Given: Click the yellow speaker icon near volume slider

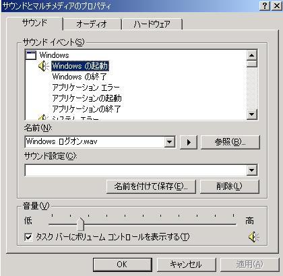Looking at the screenshot, I should [x=254, y=237].
